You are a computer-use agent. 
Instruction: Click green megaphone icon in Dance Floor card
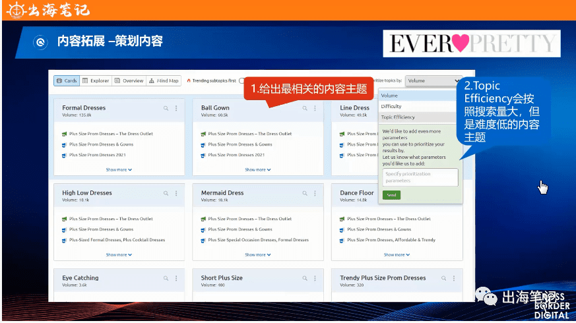(342, 219)
